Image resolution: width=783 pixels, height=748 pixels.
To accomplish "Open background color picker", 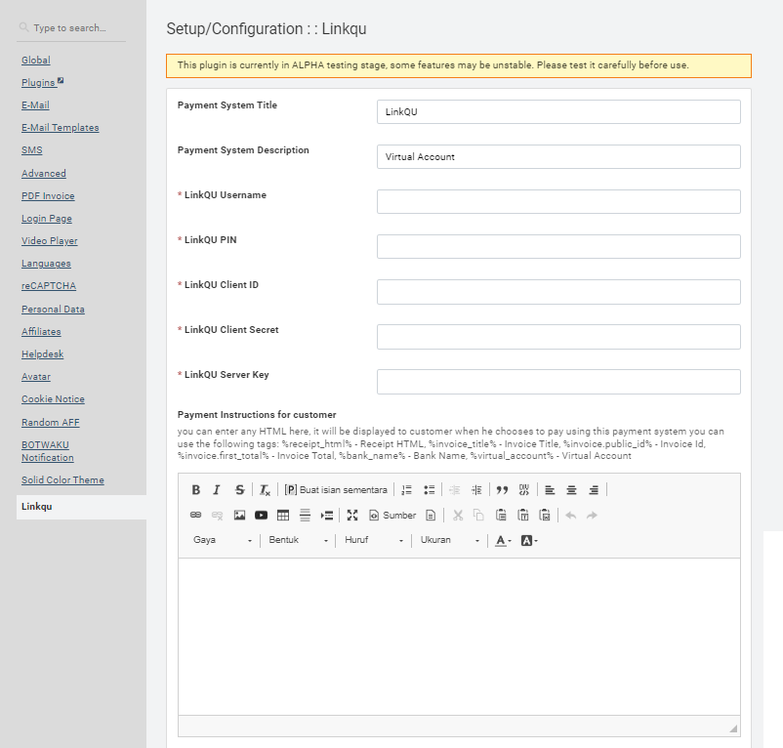I will point(529,540).
